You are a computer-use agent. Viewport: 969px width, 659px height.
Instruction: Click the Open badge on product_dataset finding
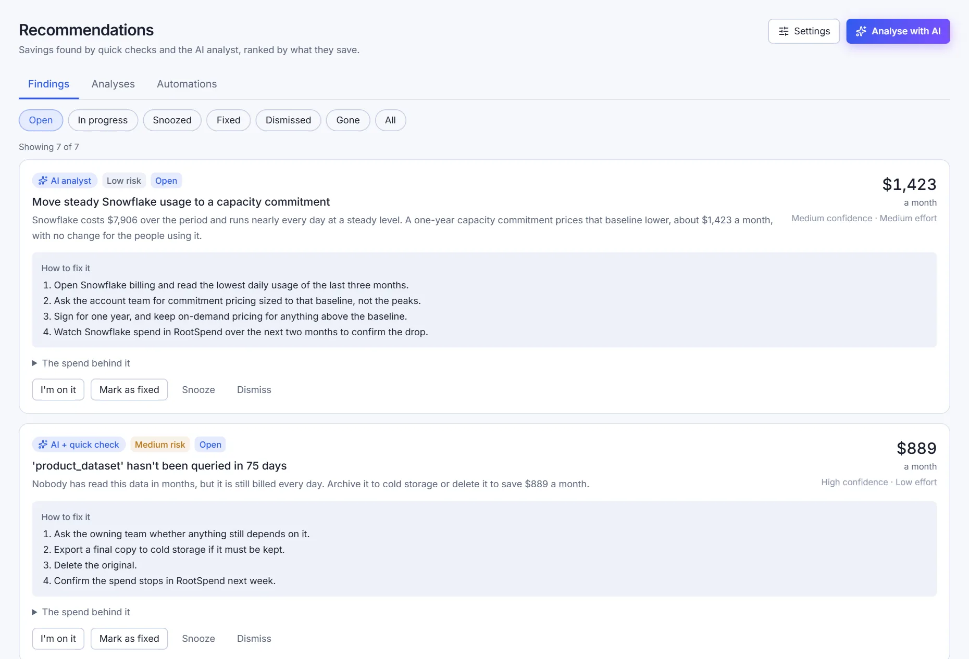[x=210, y=445]
